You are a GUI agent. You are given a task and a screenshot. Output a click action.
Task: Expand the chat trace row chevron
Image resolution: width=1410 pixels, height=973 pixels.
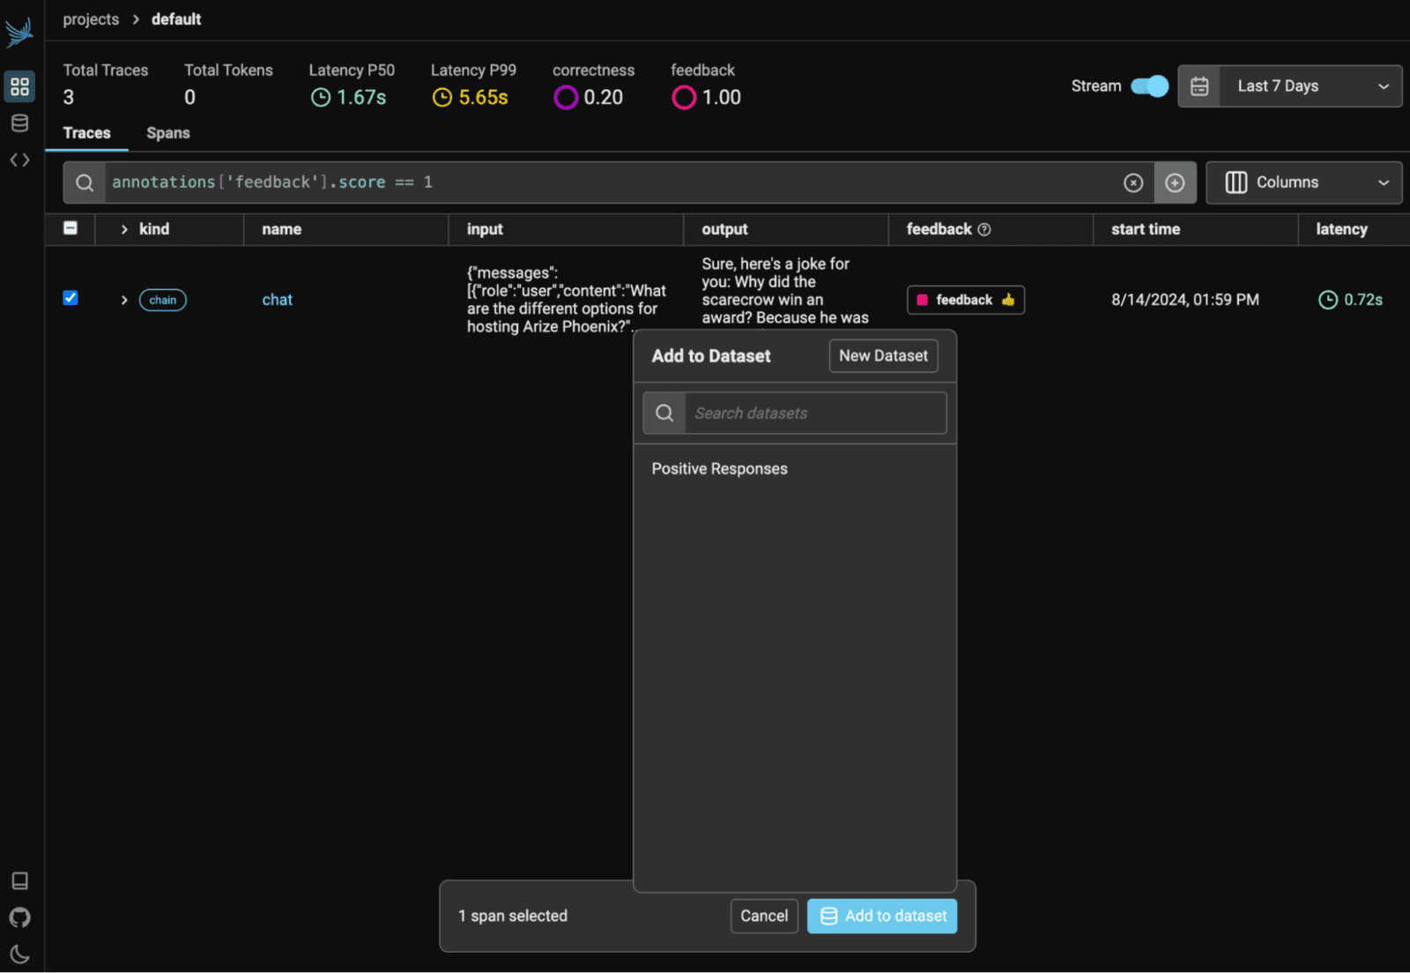point(124,301)
